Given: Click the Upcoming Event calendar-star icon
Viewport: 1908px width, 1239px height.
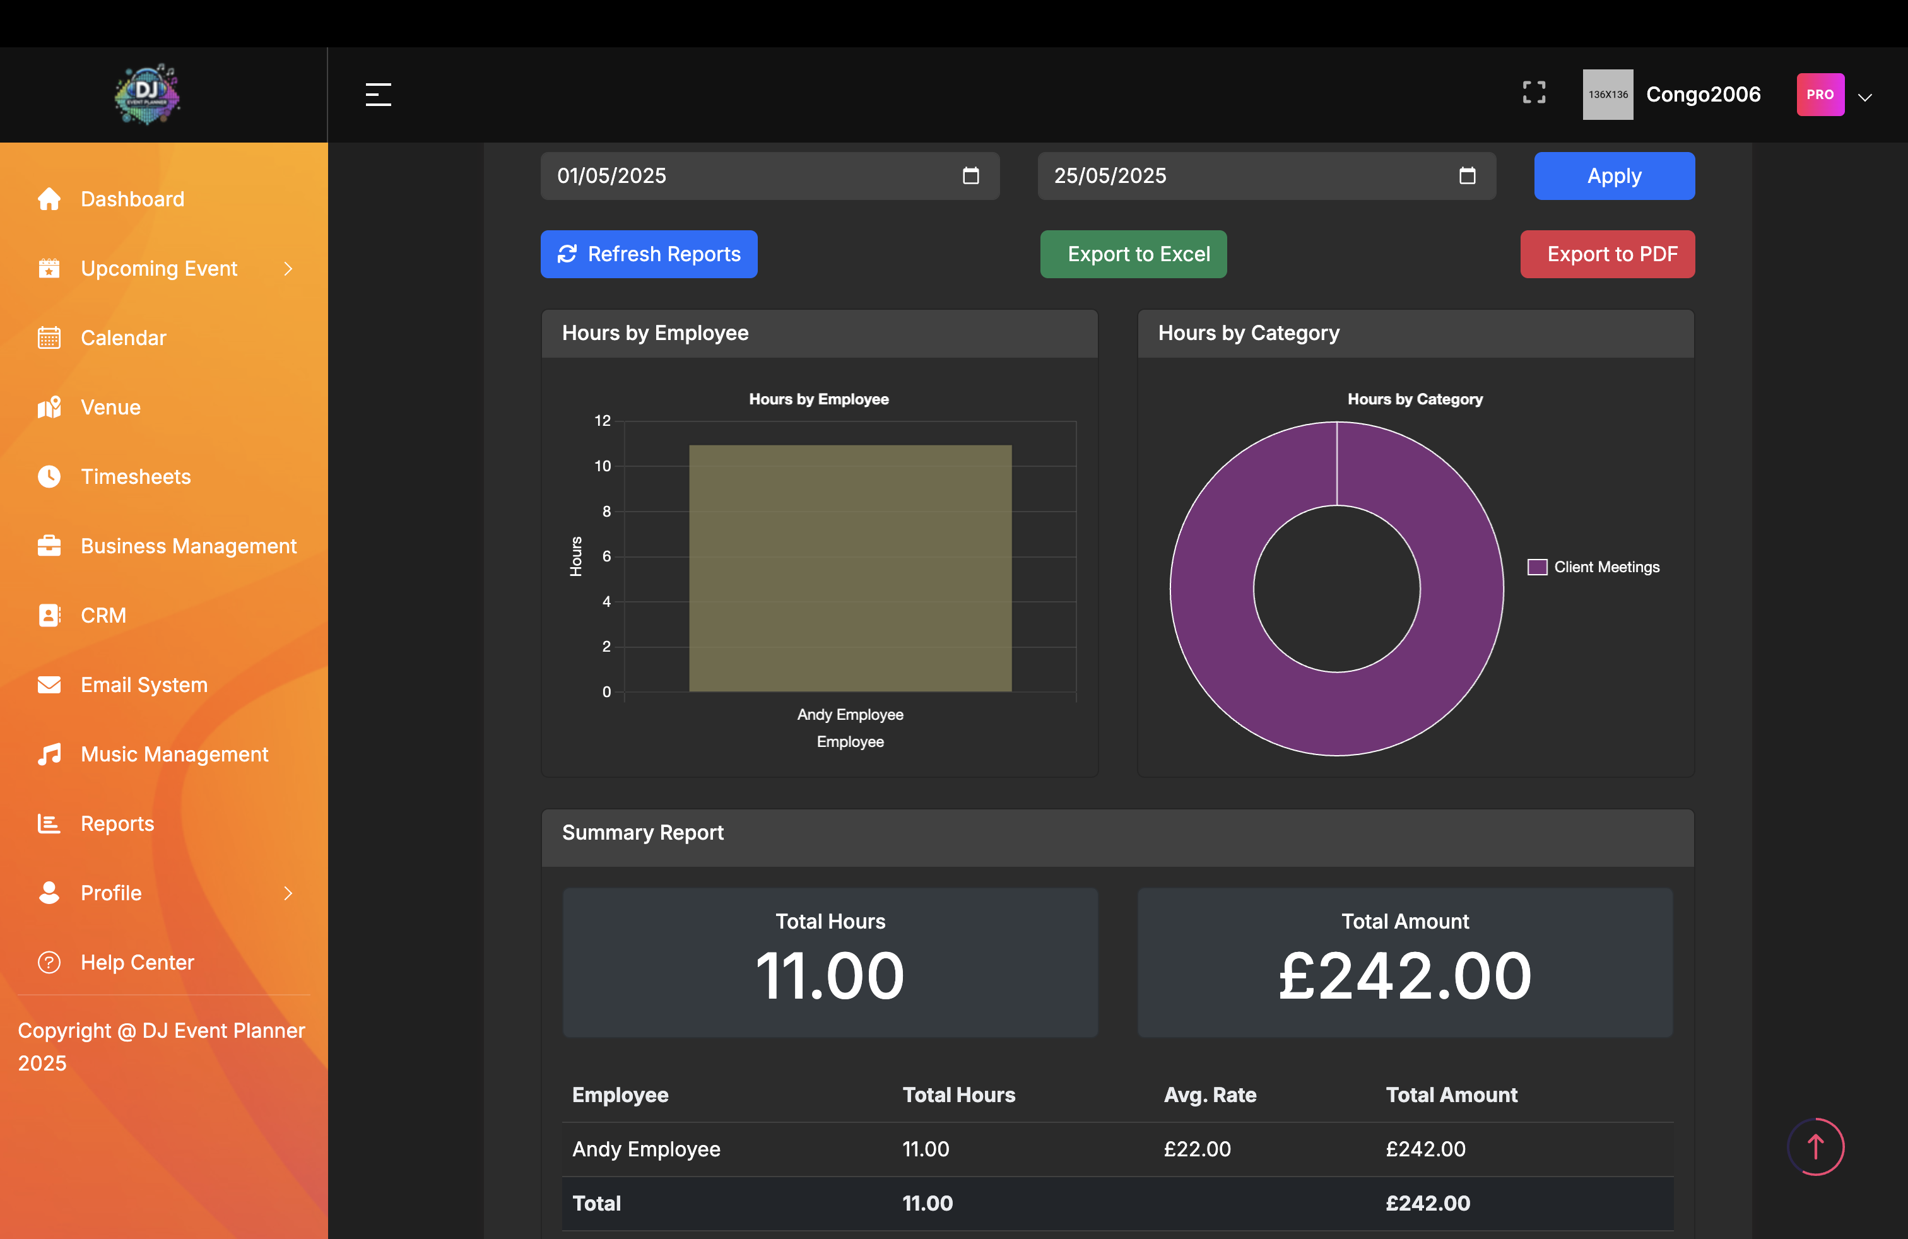Looking at the screenshot, I should coord(49,269).
